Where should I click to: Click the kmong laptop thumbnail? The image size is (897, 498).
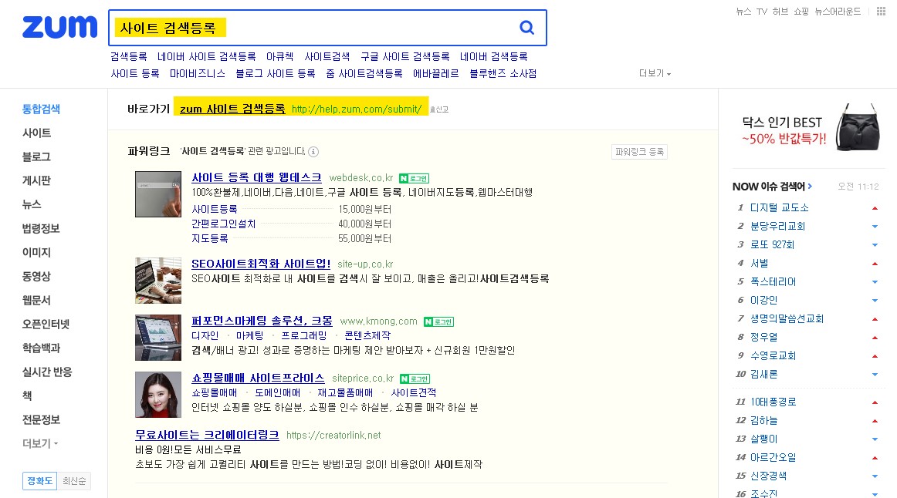[x=158, y=338]
